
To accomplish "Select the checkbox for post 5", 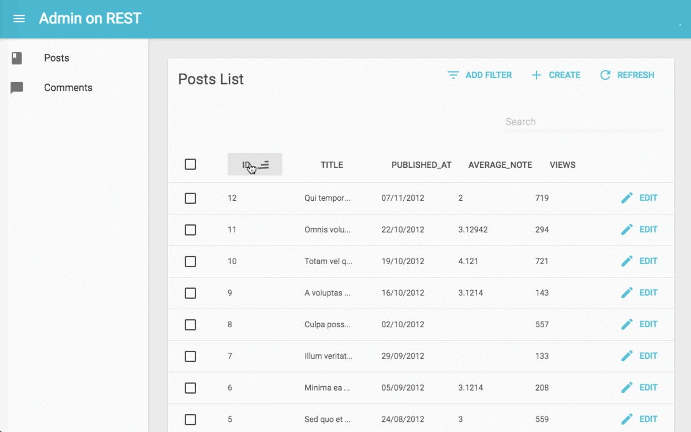I will [190, 420].
